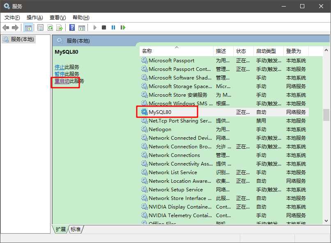Select the Net.Tcp Port Sharing Ser... row
The image size is (331, 243).
pos(225,120)
